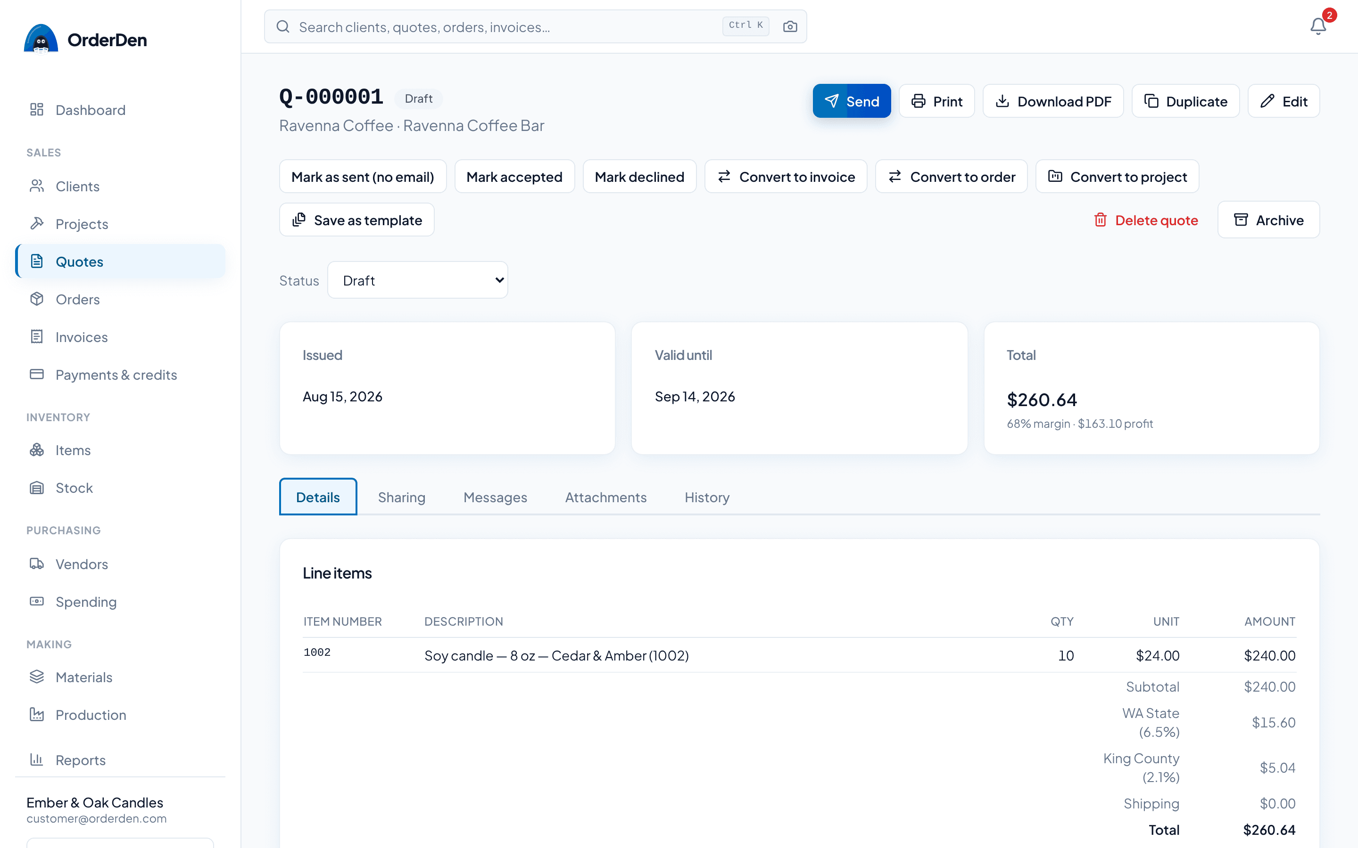This screenshot has height=848, width=1358.
Task: Convert quote to order
Action: coord(951,177)
